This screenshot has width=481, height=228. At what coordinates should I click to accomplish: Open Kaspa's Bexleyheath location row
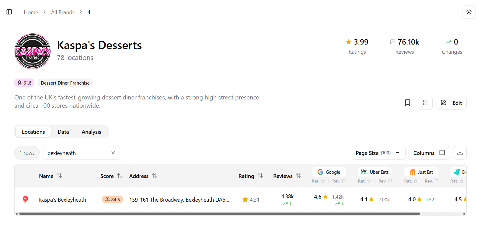point(62,199)
